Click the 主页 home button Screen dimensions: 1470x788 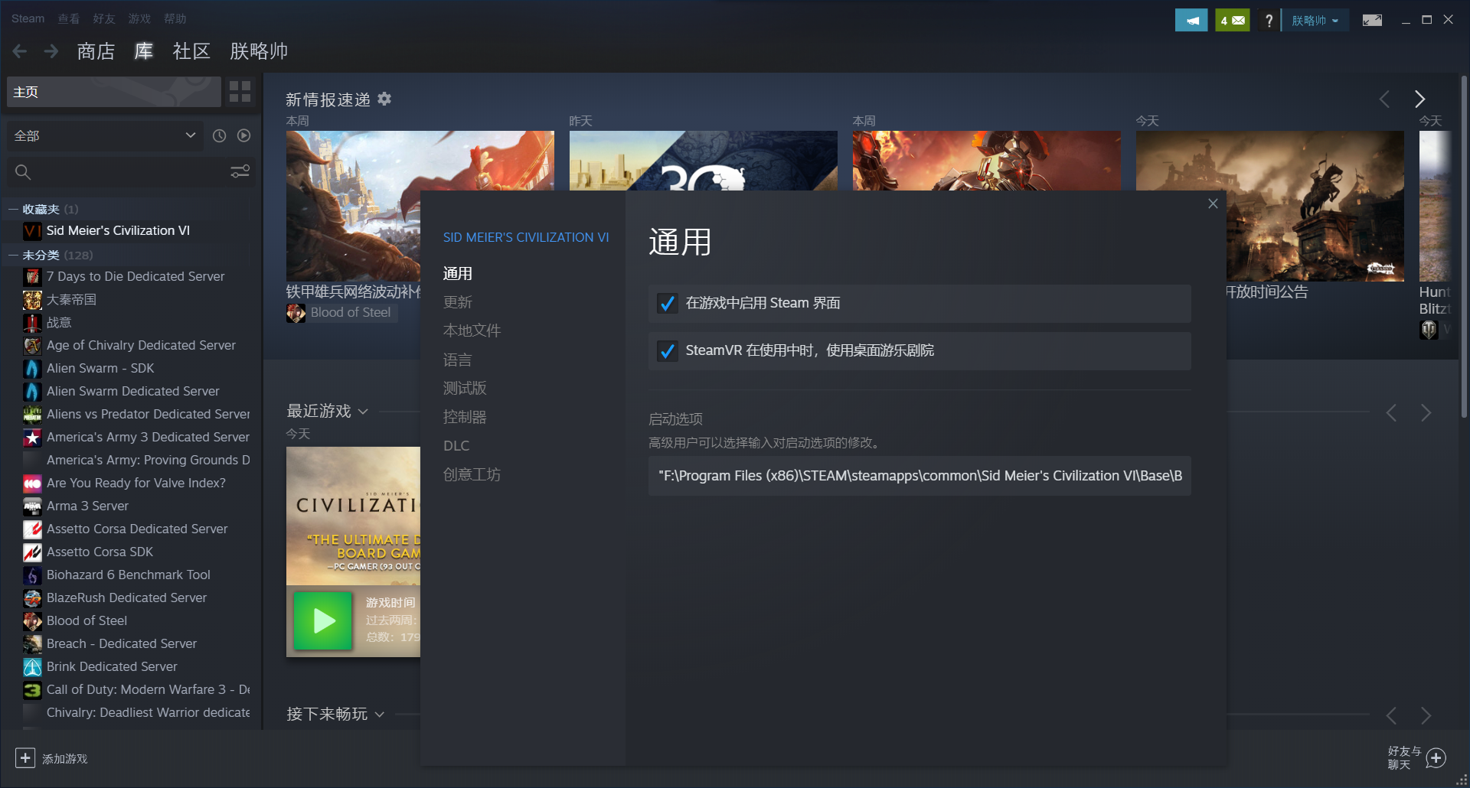point(114,92)
